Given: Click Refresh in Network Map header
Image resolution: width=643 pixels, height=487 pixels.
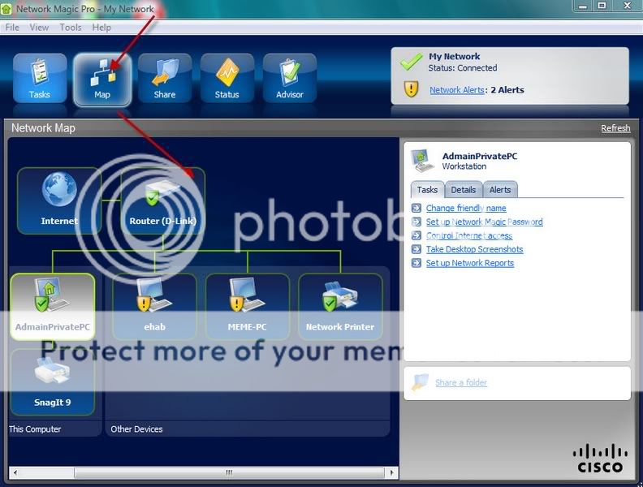Looking at the screenshot, I should [x=615, y=128].
